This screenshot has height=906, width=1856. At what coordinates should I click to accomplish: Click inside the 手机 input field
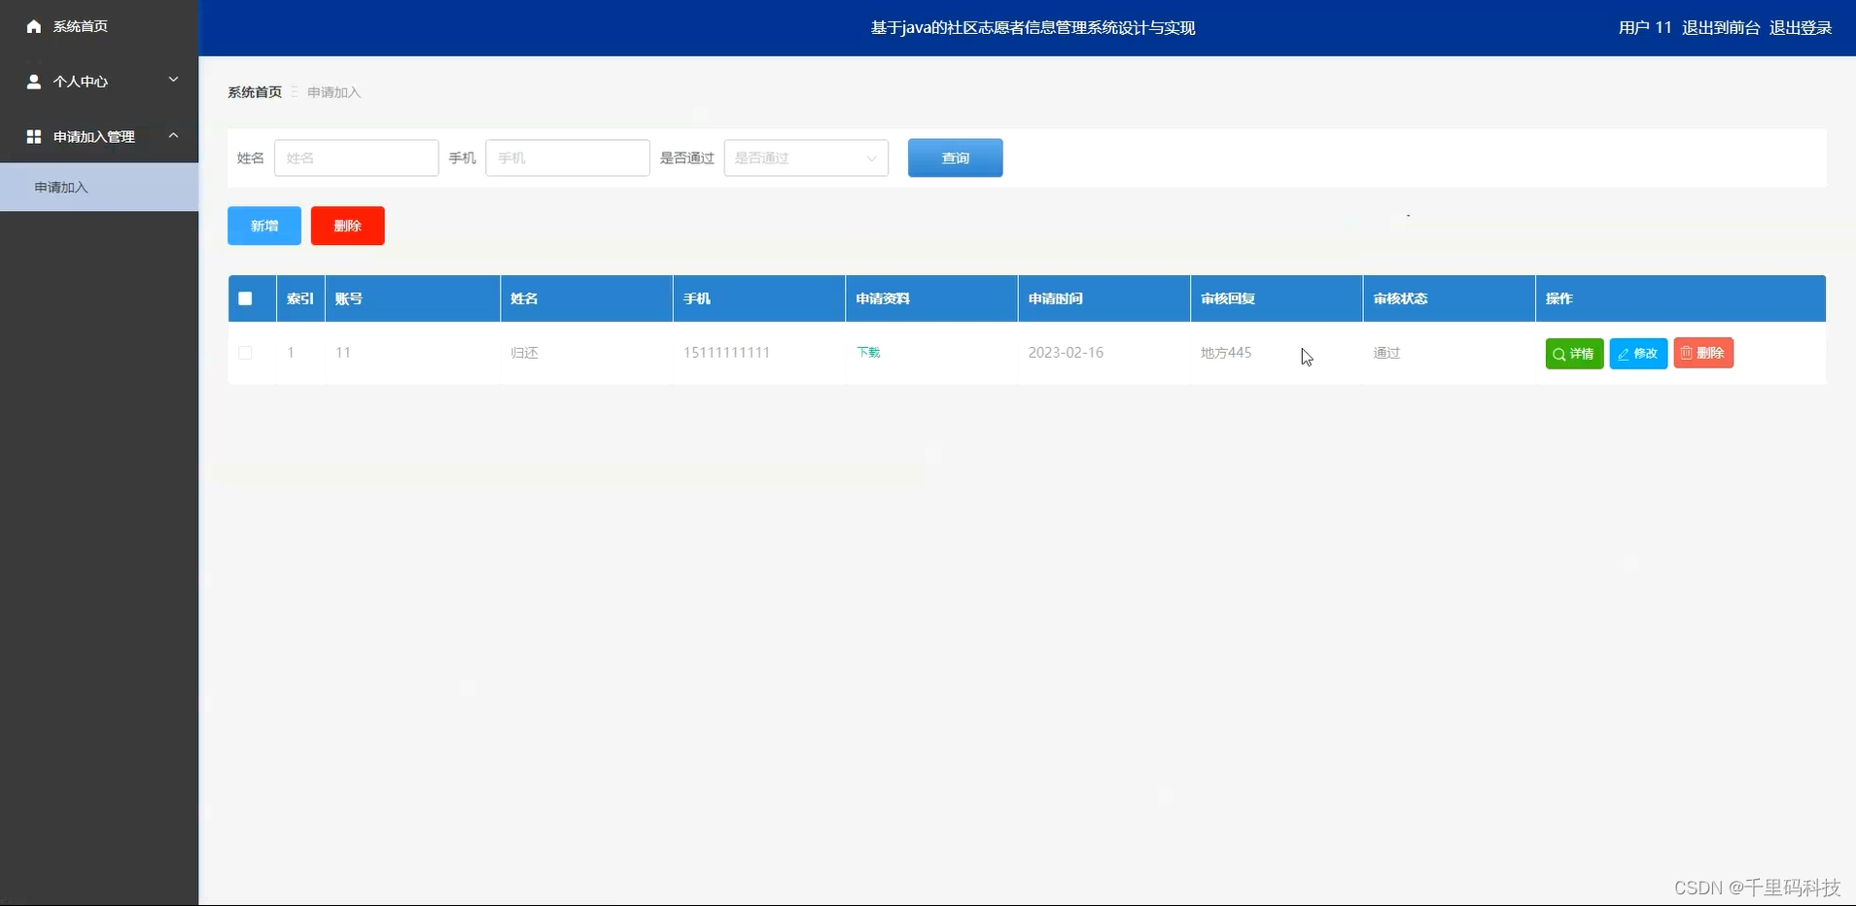pos(567,157)
